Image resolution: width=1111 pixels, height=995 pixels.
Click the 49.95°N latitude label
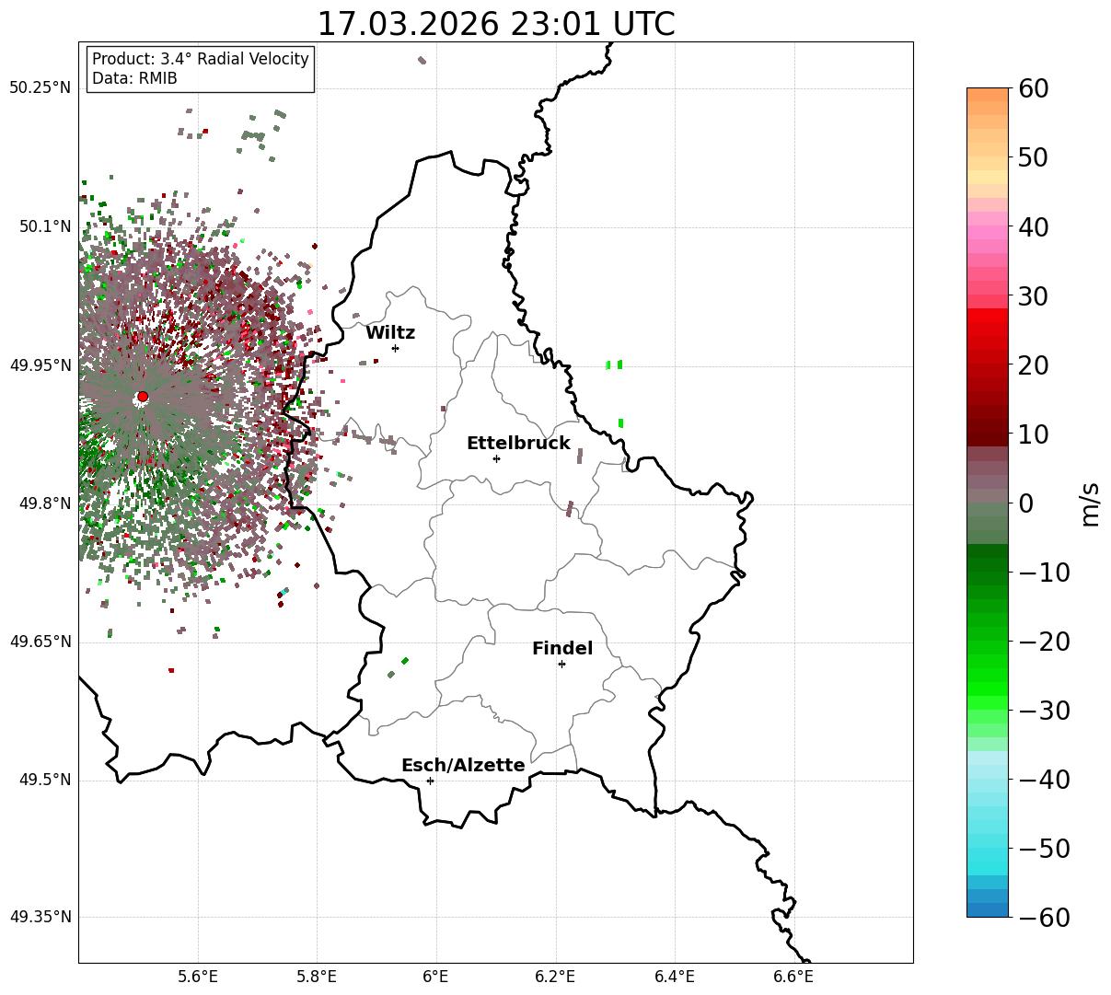(40, 365)
